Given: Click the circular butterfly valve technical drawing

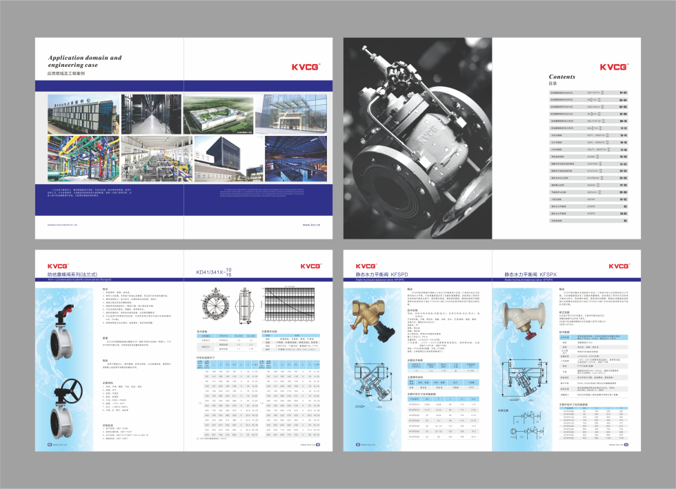Looking at the screenshot, I should click(218, 306).
